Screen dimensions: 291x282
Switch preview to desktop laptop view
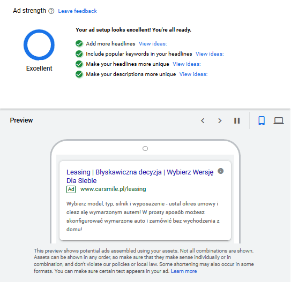coord(279,121)
